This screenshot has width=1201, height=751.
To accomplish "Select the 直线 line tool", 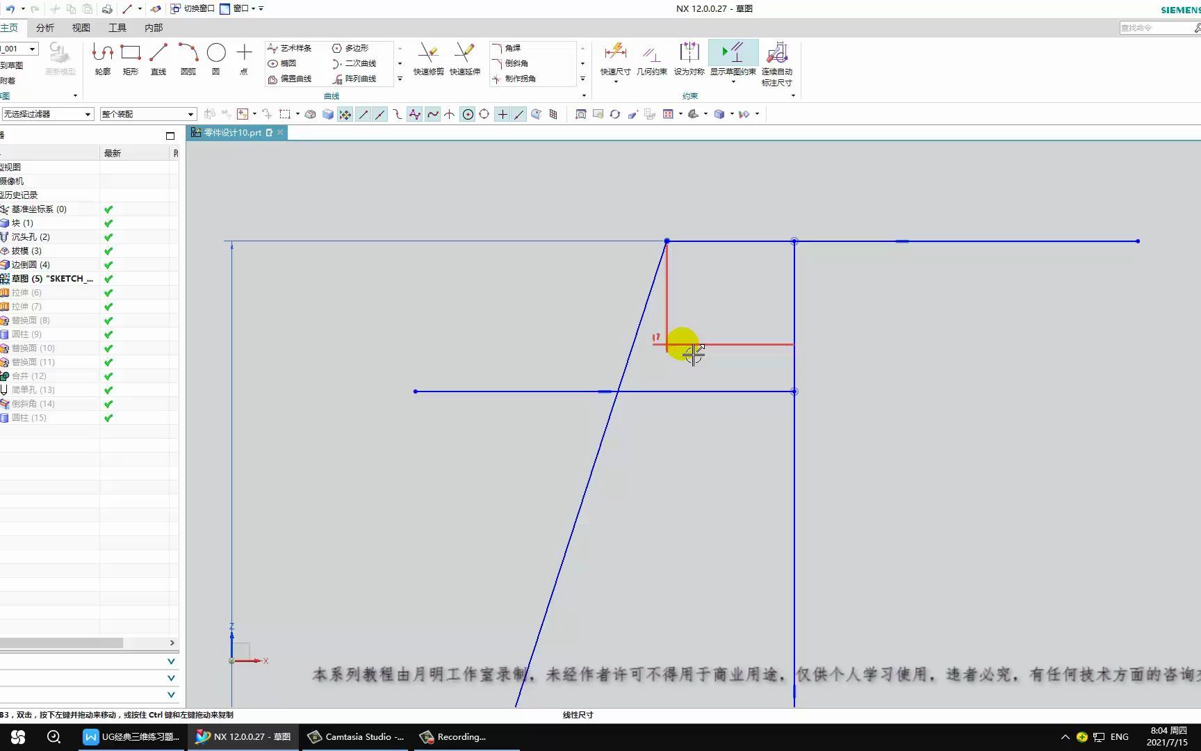I will point(158,60).
